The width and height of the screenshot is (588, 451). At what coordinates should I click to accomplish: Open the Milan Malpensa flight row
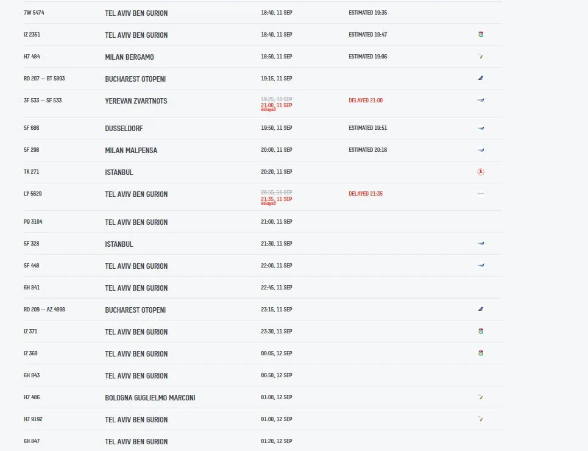[263, 150]
